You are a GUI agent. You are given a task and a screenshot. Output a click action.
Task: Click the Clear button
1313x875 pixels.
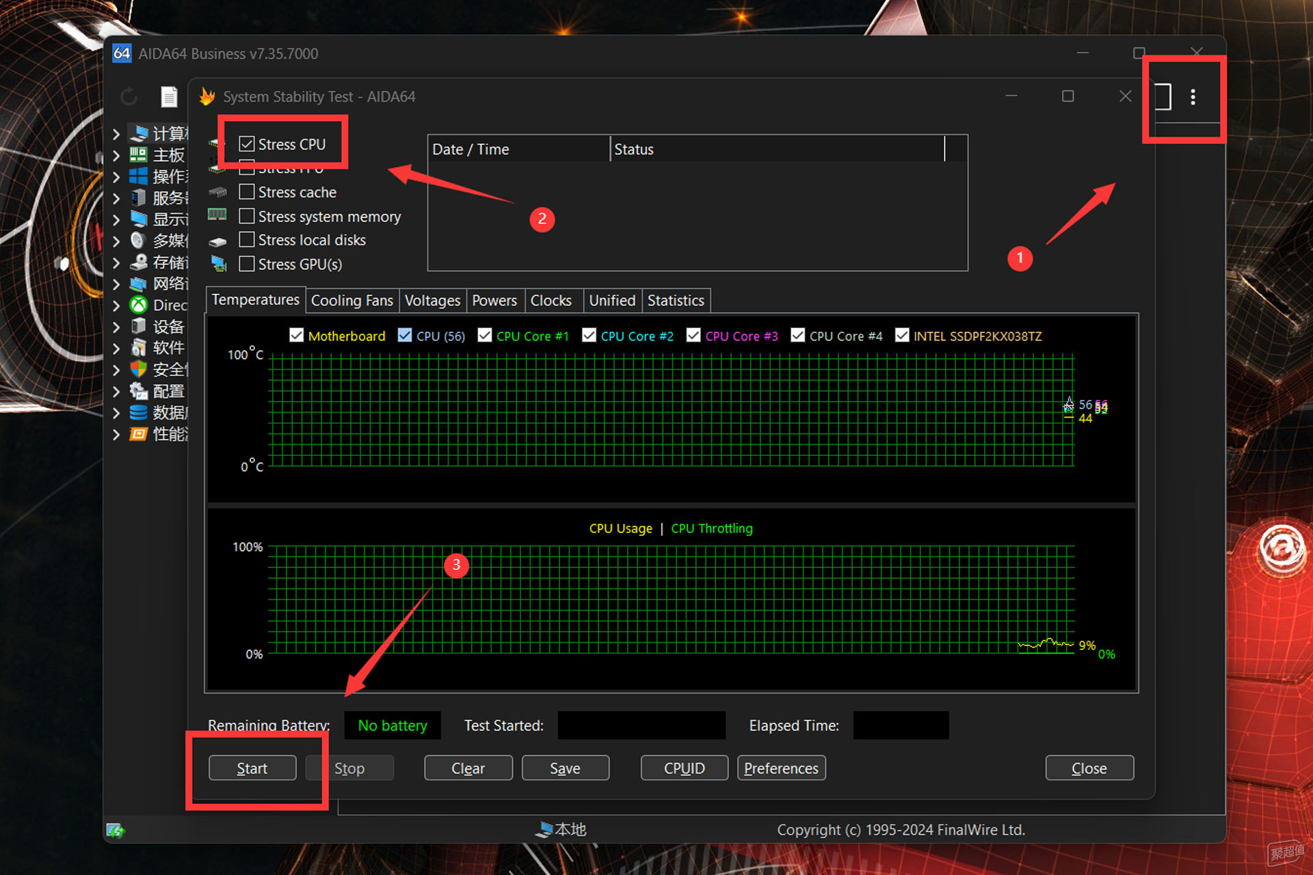click(468, 768)
